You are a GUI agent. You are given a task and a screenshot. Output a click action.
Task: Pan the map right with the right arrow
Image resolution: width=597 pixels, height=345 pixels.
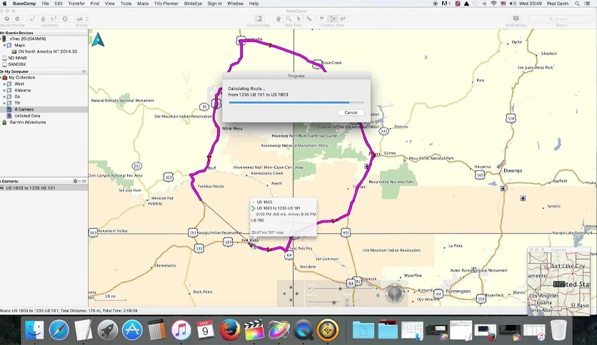click(x=297, y=294)
